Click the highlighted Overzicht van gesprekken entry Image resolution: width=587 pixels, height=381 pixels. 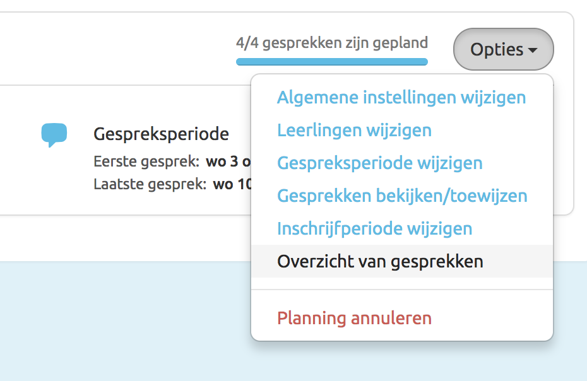point(380,261)
